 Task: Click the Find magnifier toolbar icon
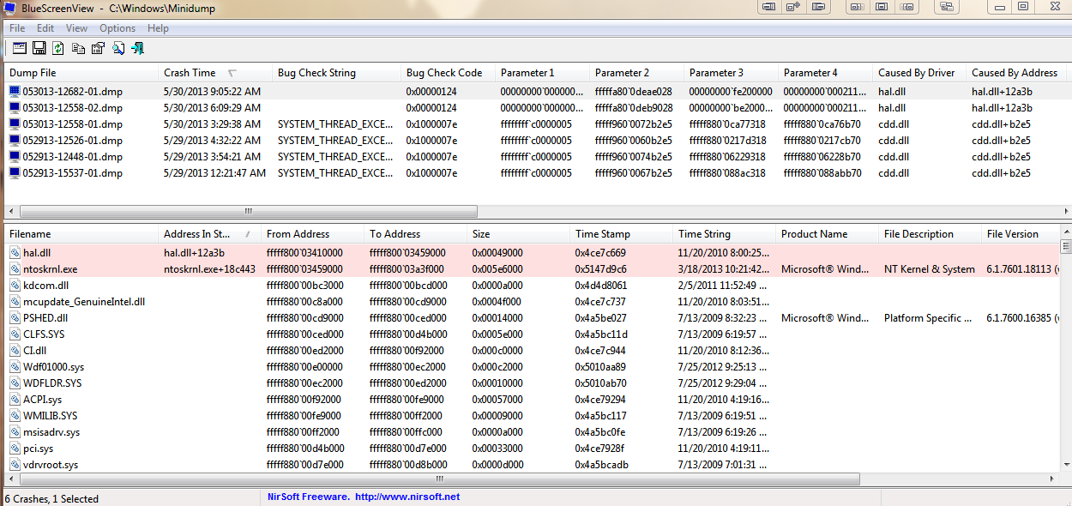(117, 48)
